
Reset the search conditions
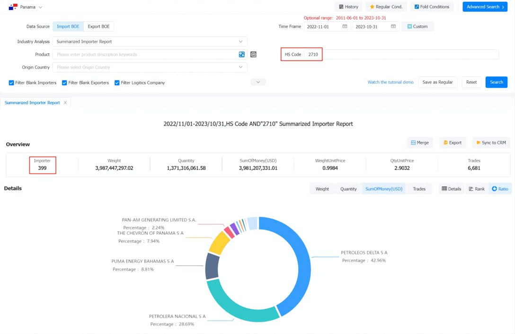click(x=471, y=82)
